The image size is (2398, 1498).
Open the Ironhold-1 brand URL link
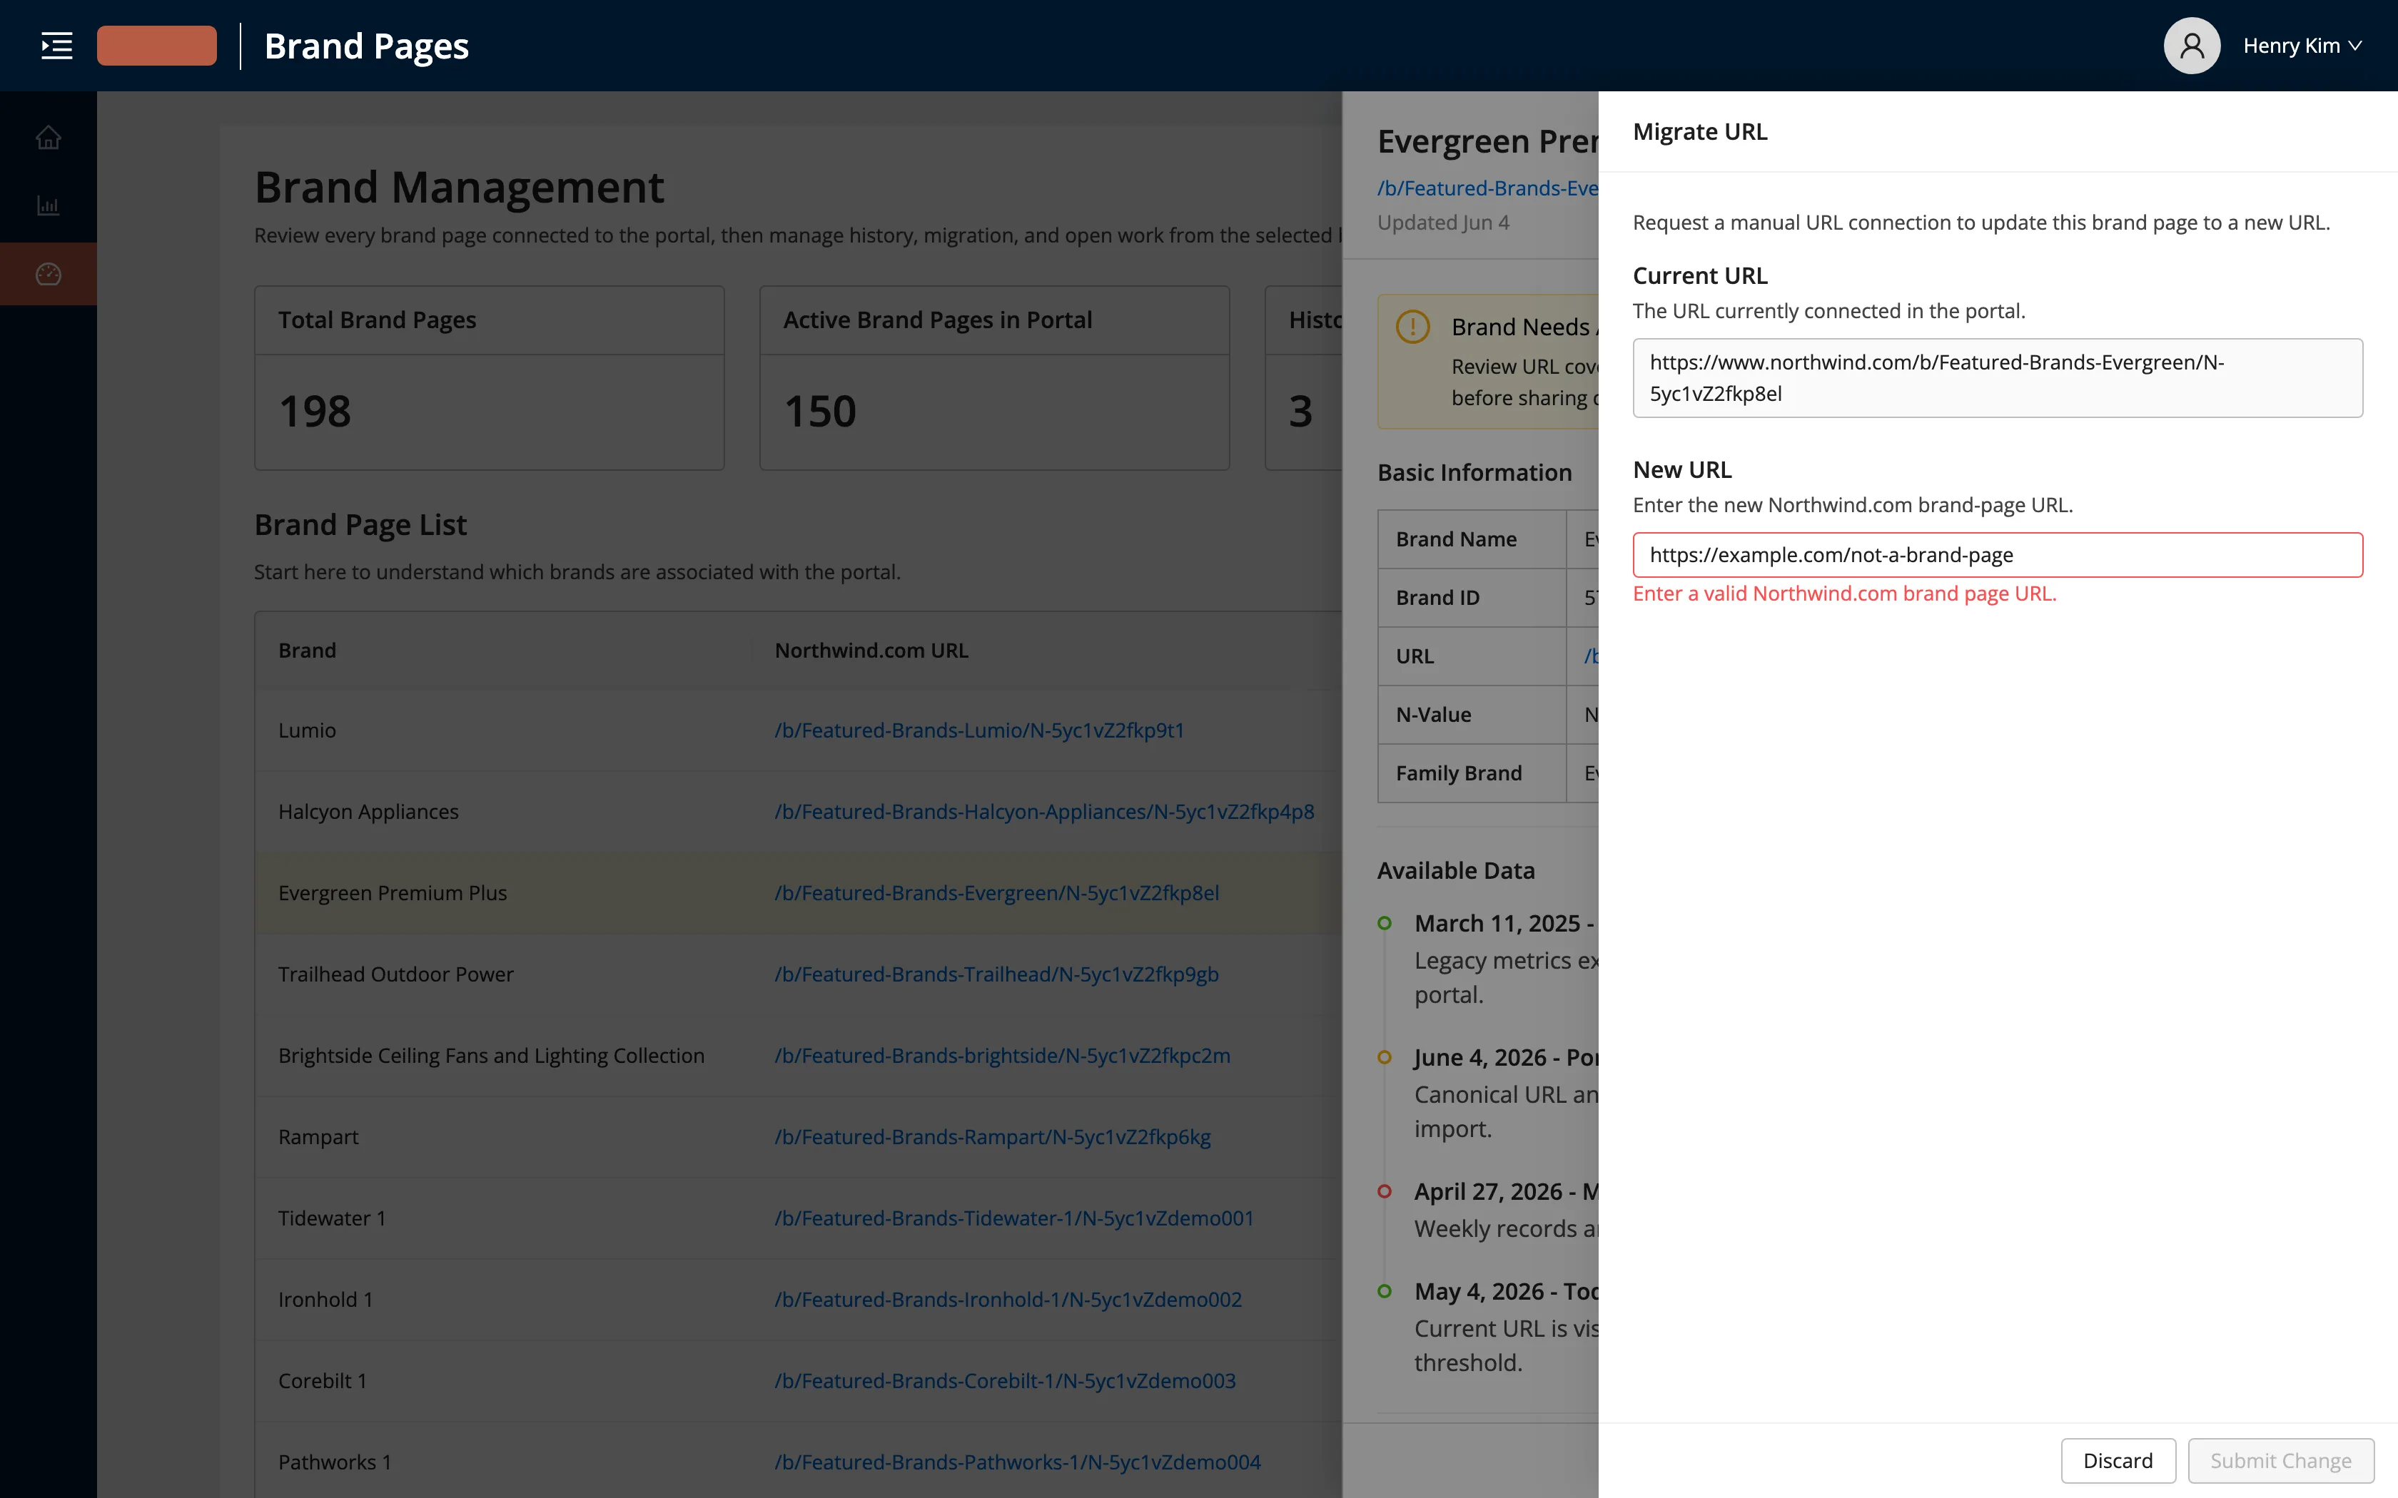click(x=1008, y=1299)
